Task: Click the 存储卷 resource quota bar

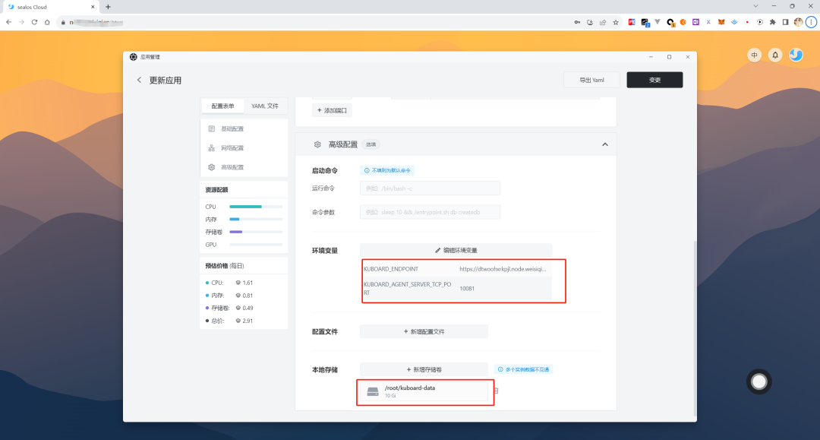Action: [x=256, y=232]
